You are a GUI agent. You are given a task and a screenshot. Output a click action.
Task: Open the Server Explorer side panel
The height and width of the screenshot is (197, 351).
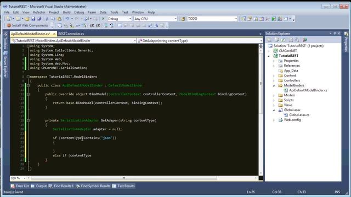[x=5, y=65]
